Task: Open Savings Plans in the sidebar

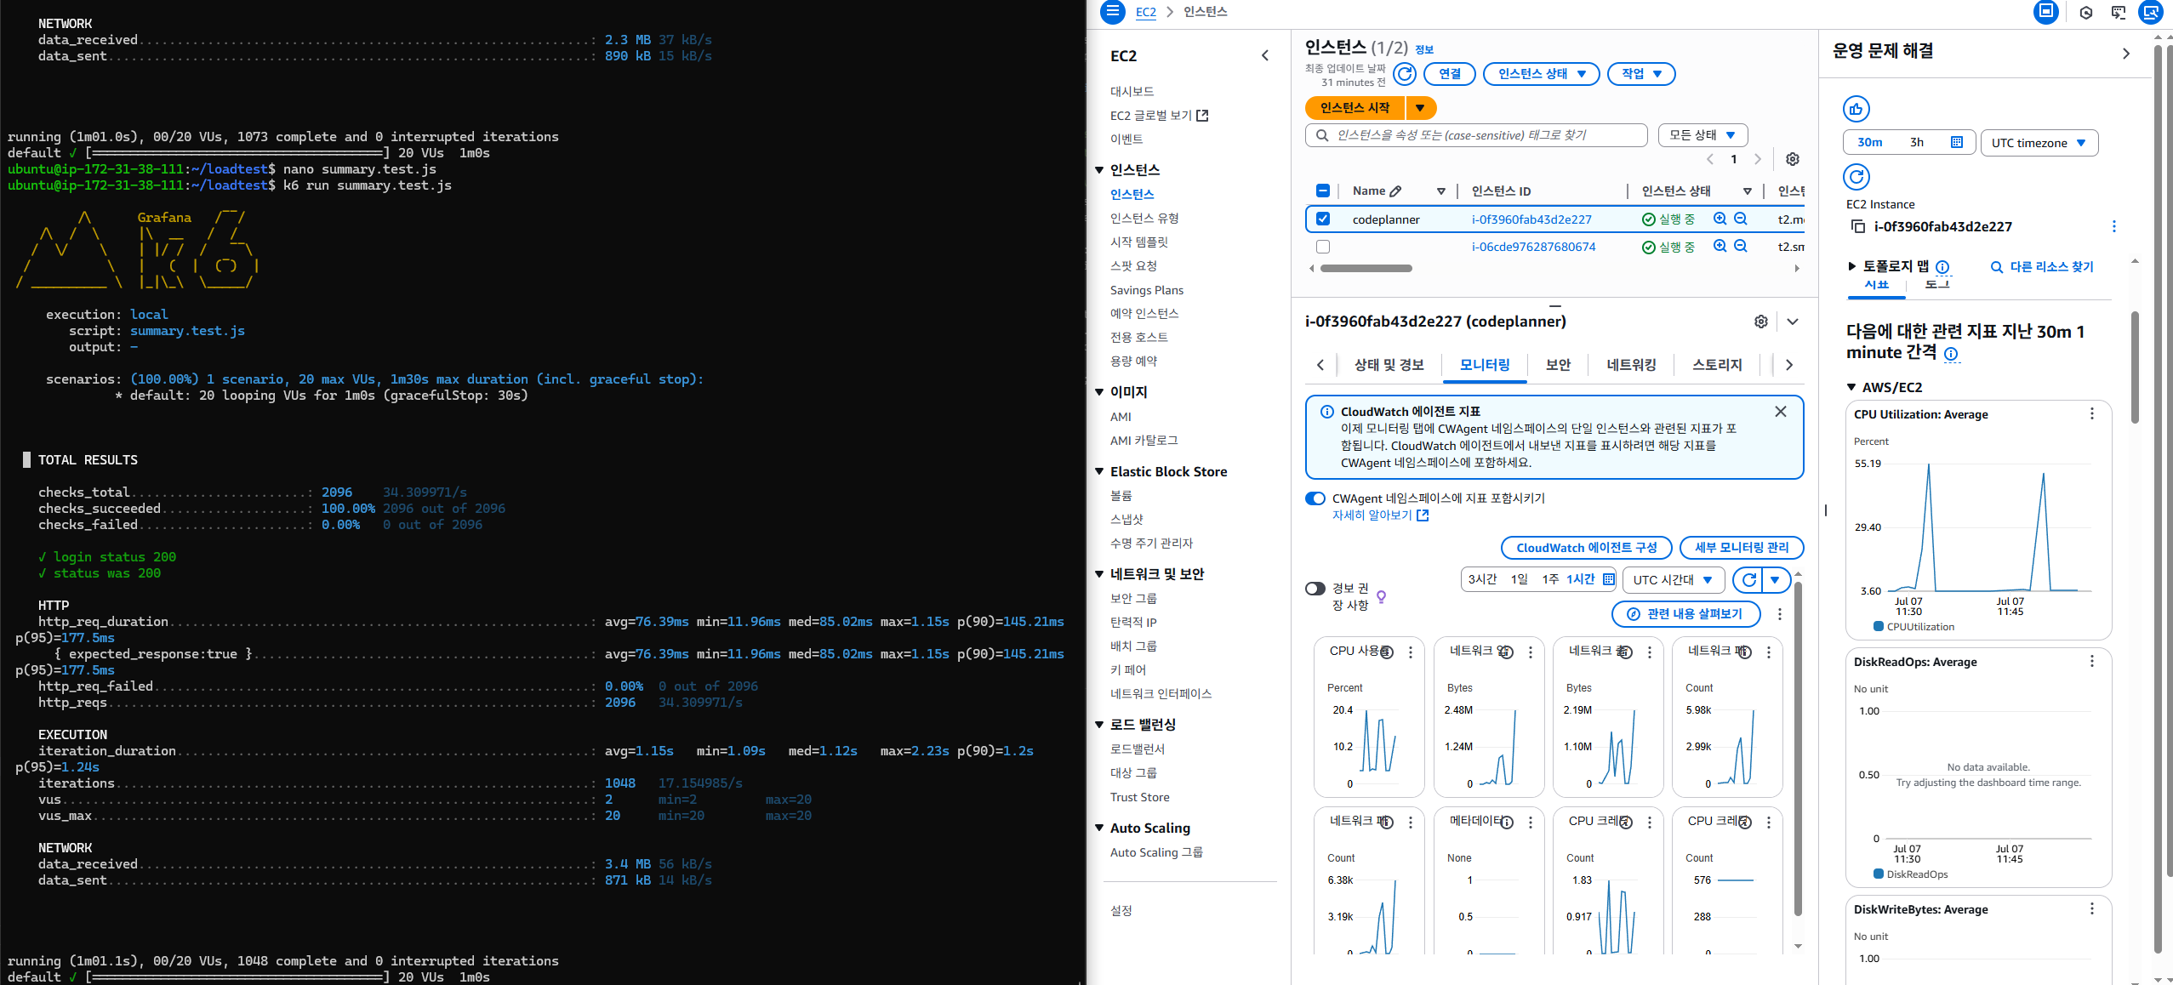Action: 1146,290
